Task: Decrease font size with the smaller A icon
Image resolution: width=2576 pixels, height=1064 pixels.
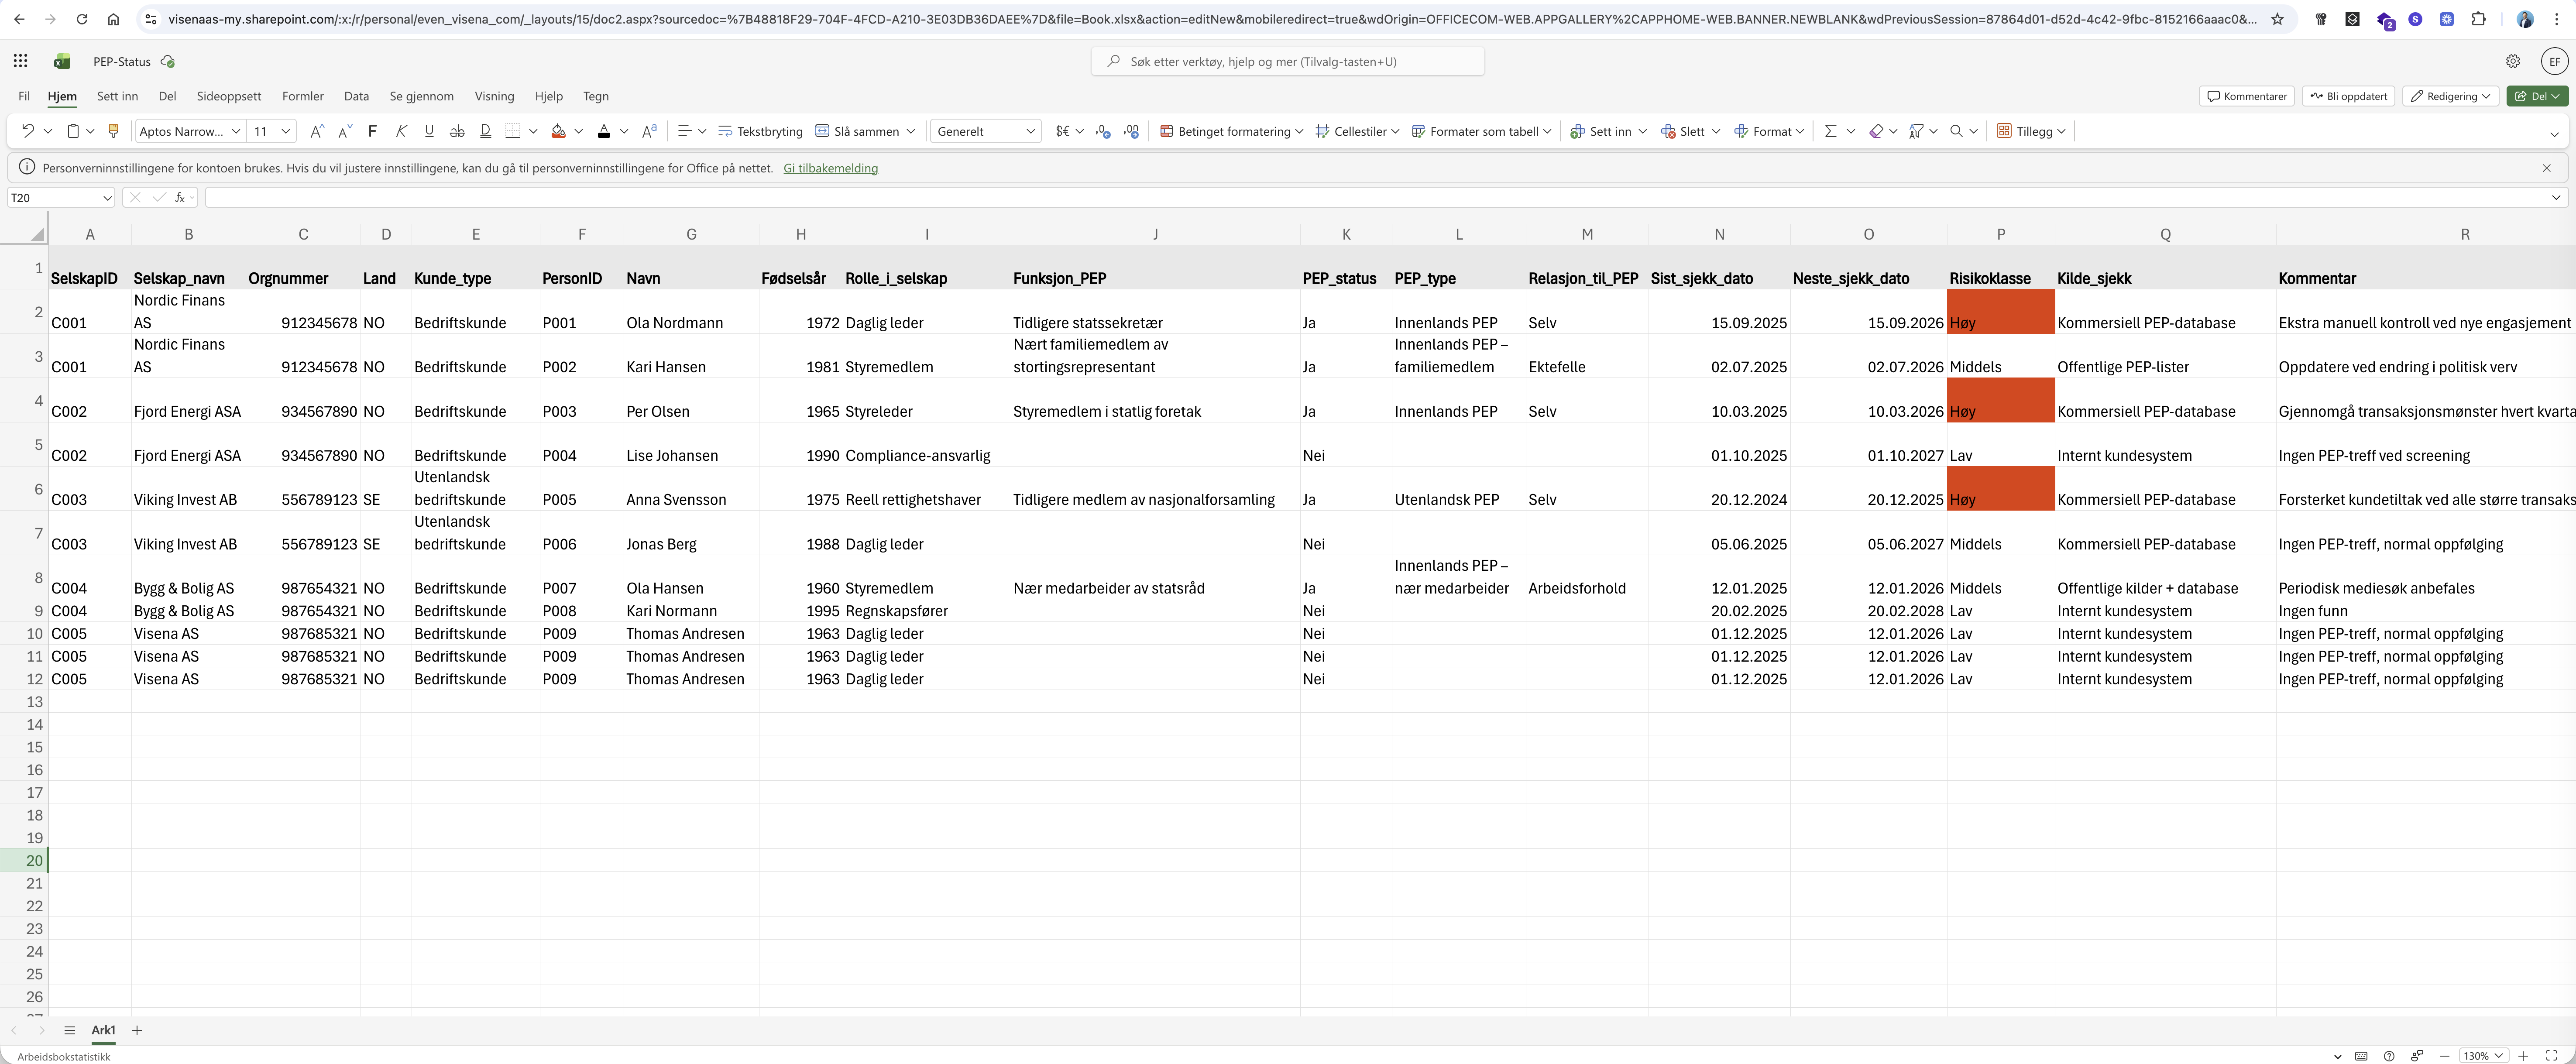Action: pyautogui.click(x=345, y=131)
